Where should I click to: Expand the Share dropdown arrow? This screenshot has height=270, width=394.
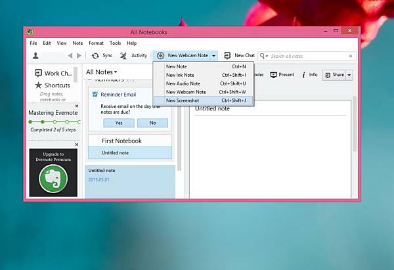349,75
